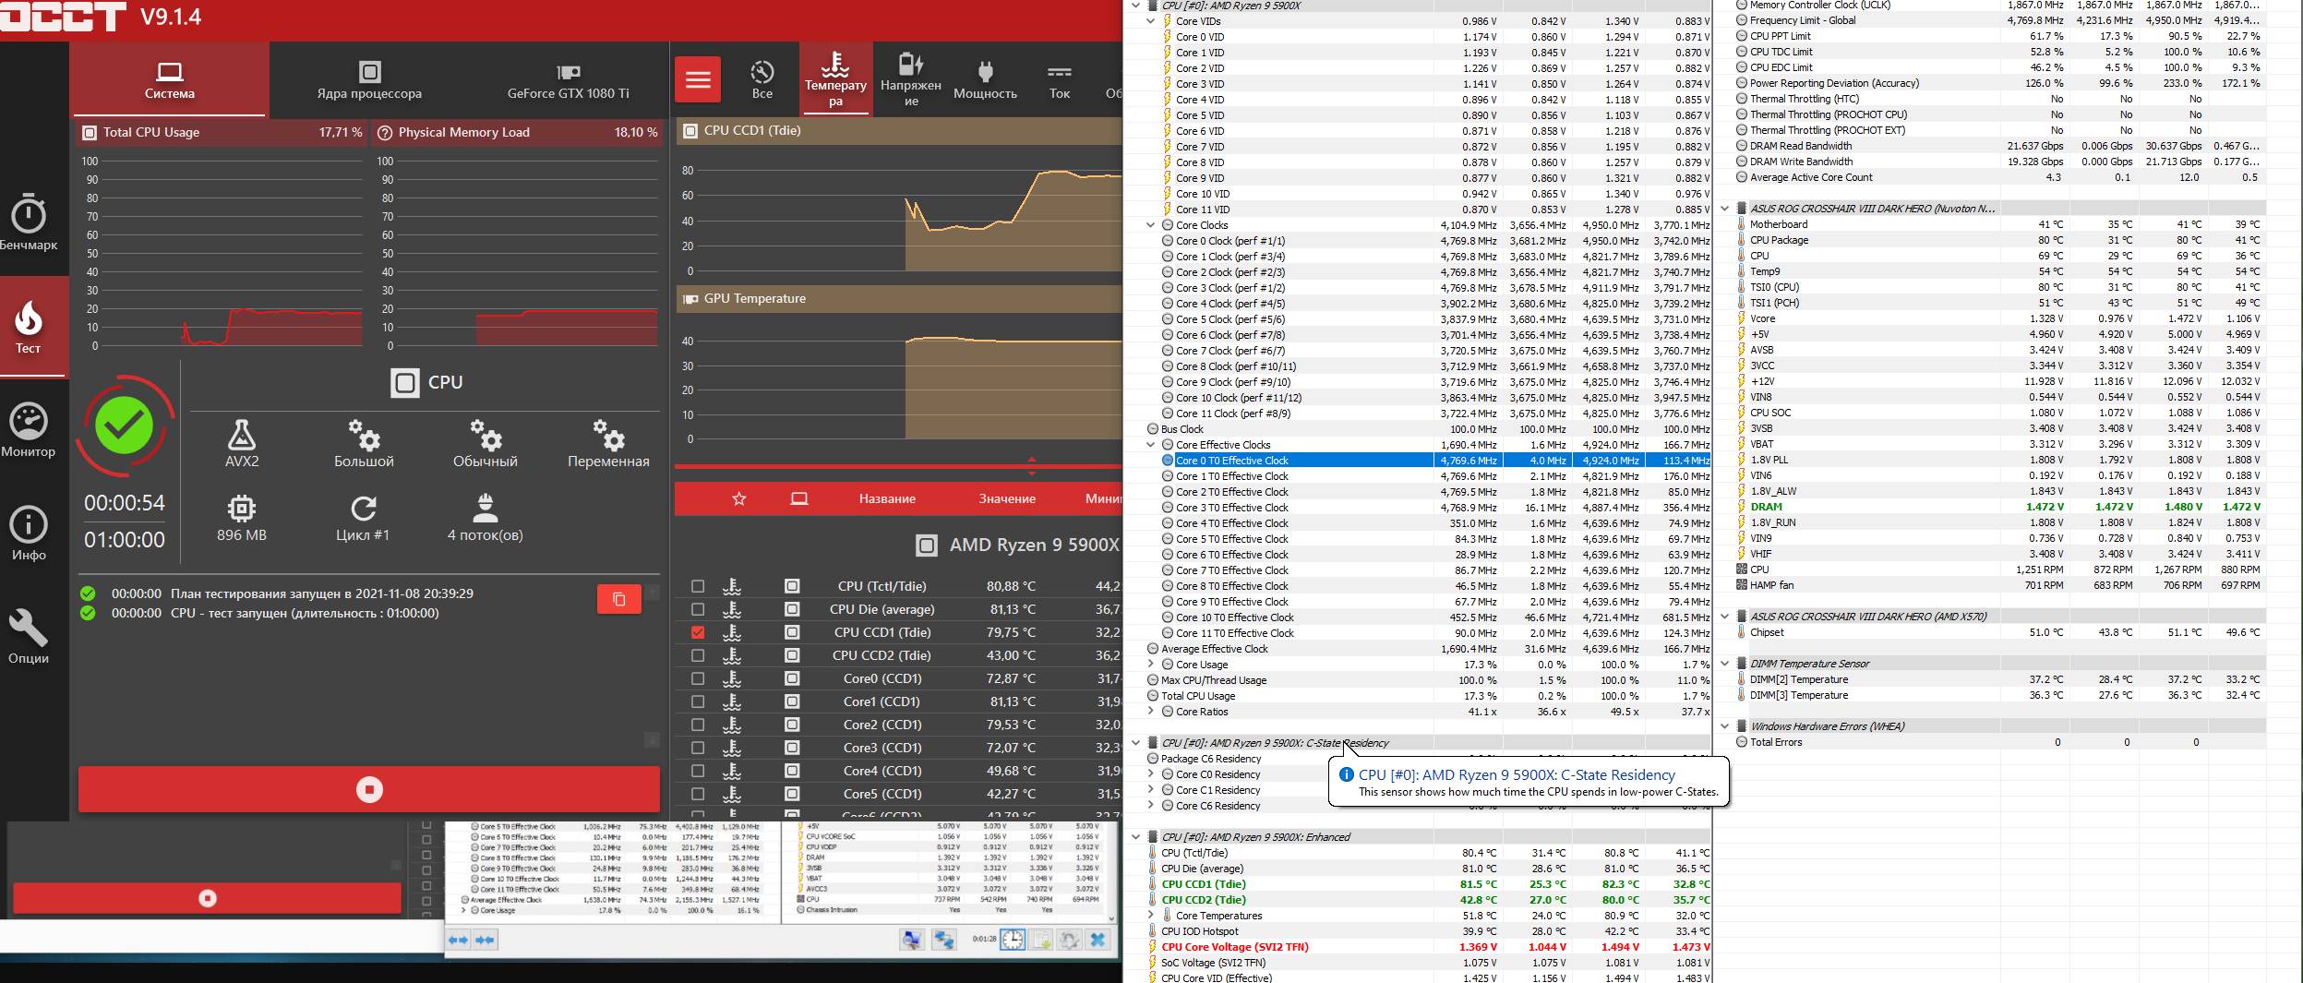Uncheck the CPU CCD1 (Tdie) sensor checkbox
This screenshot has width=2303, height=983.
coord(698,632)
